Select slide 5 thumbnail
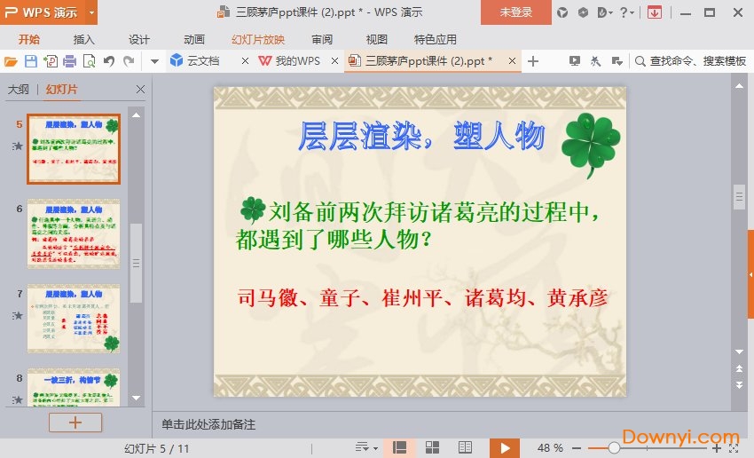 74,149
